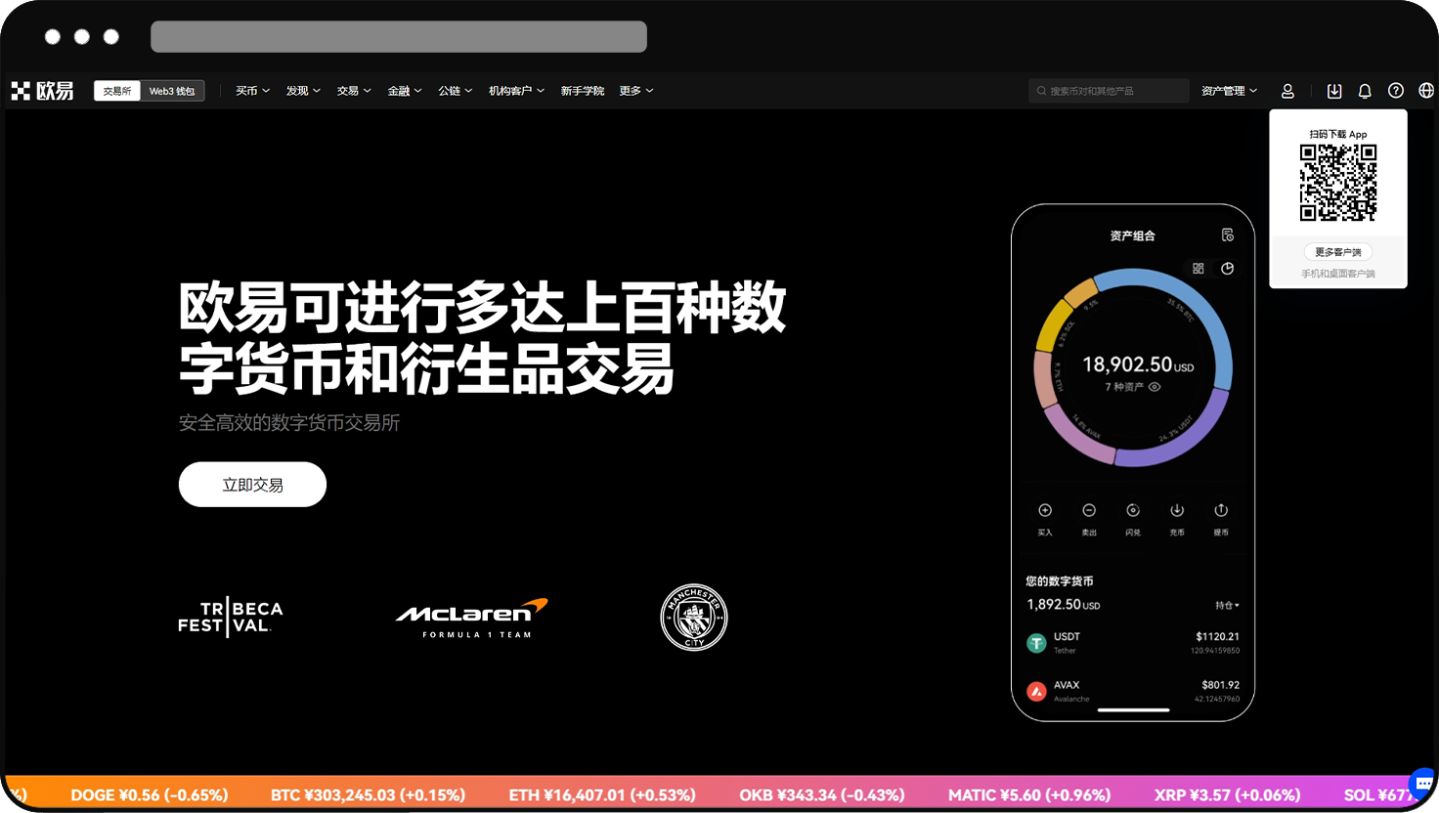Click the Manchester City partner logo

694,618
